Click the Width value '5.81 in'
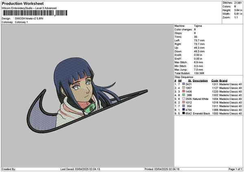The height and width of the screenshot is (172, 244). (238, 14)
